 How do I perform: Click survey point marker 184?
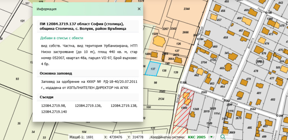(198, 39)
